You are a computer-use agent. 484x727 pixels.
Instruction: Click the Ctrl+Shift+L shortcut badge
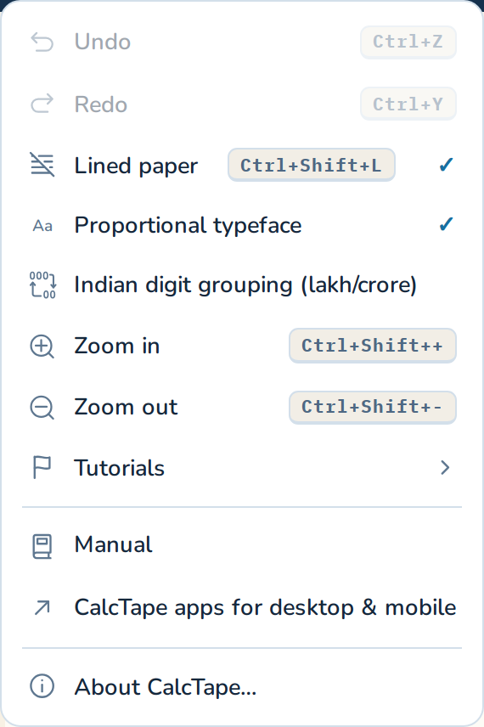311,165
